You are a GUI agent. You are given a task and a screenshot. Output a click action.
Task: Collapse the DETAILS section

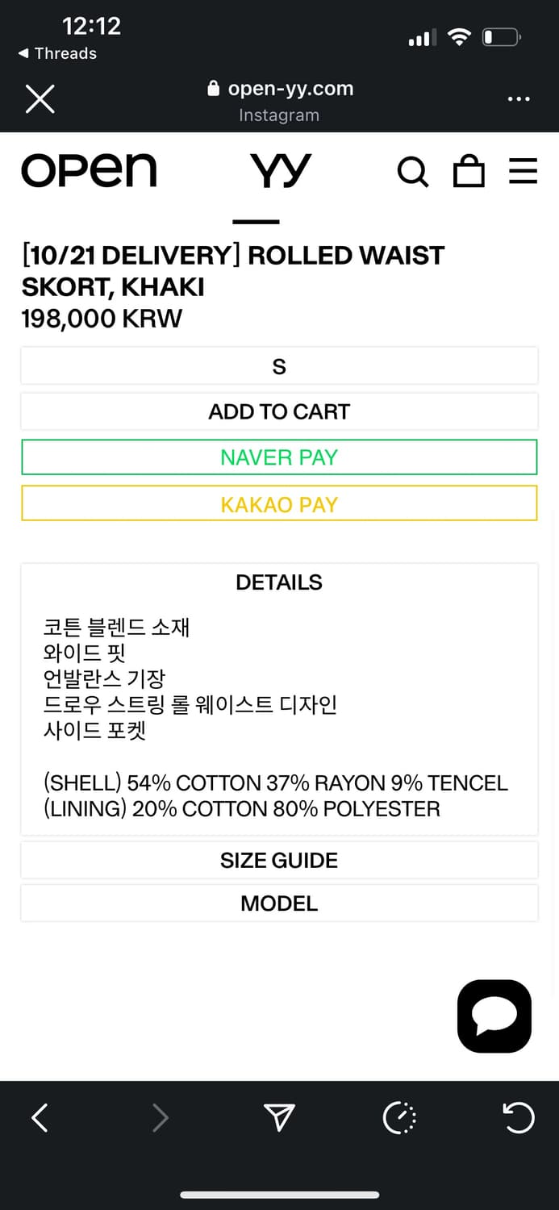coord(279,582)
